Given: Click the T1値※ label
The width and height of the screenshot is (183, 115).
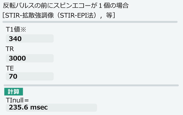Looking at the screenshot, I should click(x=16, y=29).
